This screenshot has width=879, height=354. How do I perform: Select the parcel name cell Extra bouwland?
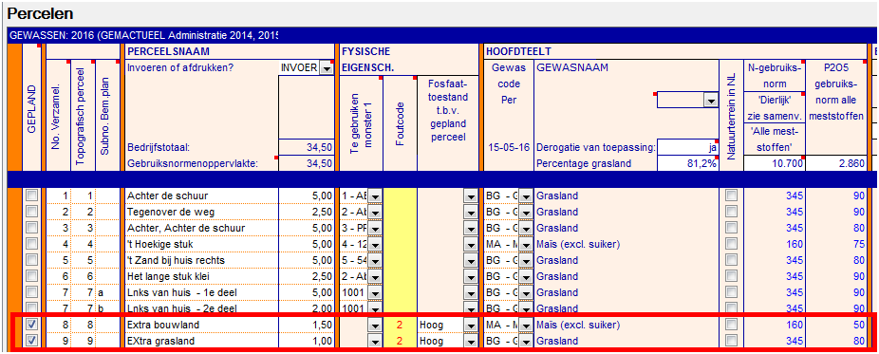coord(202,326)
